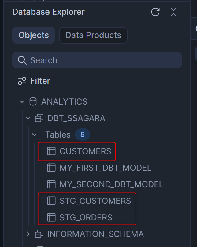Select the MY_FIRST_DBT_MODEL table
Screen dimensions: 197x247
coord(105,168)
